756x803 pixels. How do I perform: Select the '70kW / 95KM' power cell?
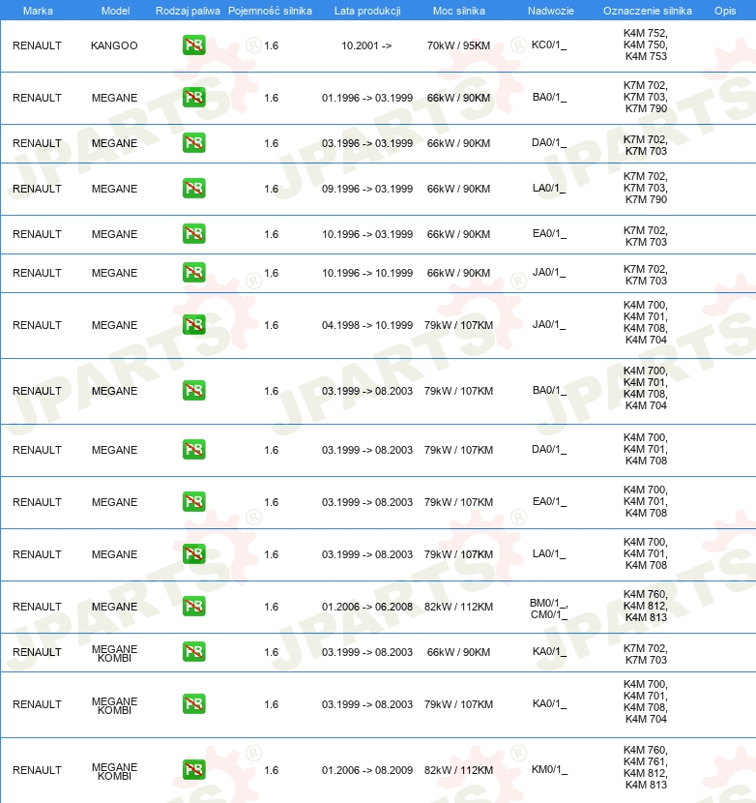pos(458,45)
